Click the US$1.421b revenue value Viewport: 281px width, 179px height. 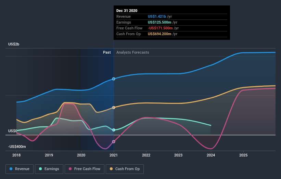coord(157,16)
